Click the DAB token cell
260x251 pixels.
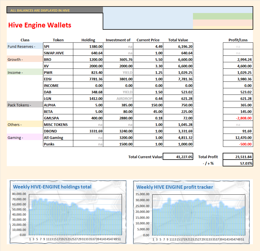point(58,91)
